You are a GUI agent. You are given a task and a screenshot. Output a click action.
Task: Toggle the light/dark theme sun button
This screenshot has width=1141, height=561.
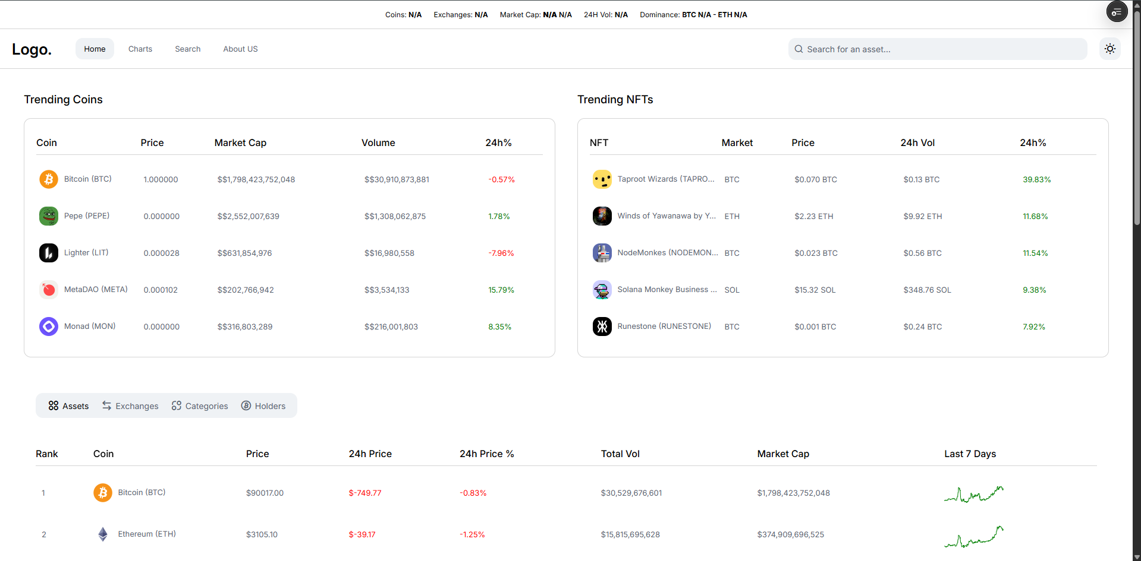pos(1109,49)
